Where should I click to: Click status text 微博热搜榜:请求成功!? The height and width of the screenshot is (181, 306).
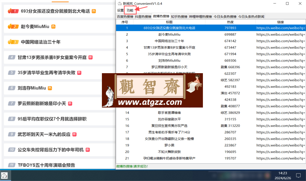click(x=132, y=166)
